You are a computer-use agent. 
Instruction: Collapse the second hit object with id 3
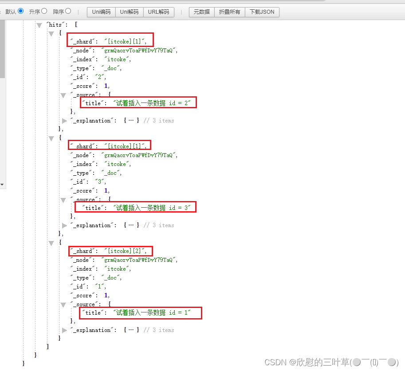pyautogui.click(x=51, y=138)
